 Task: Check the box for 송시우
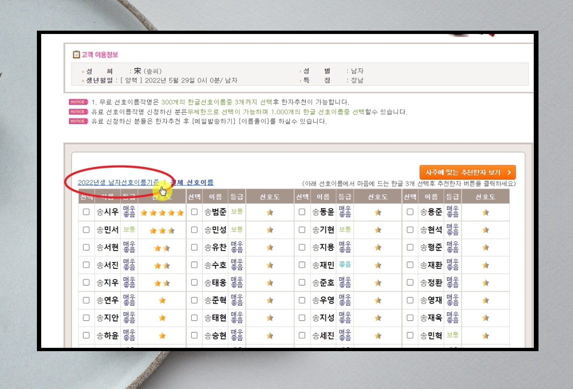pyautogui.click(x=86, y=212)
